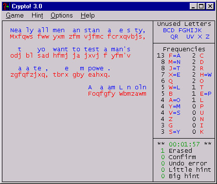Click frequency entry 'J=T'
217x184 pixels.
pos(175,68)
